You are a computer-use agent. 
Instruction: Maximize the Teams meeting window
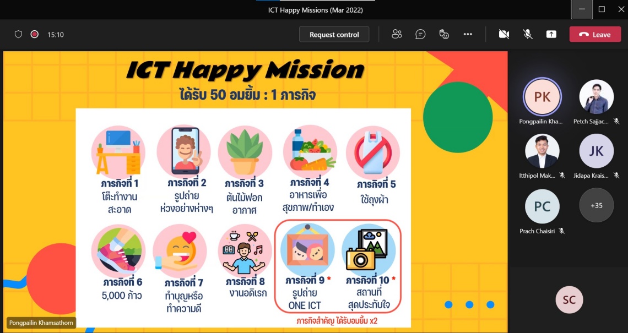[x=602, y=9]
